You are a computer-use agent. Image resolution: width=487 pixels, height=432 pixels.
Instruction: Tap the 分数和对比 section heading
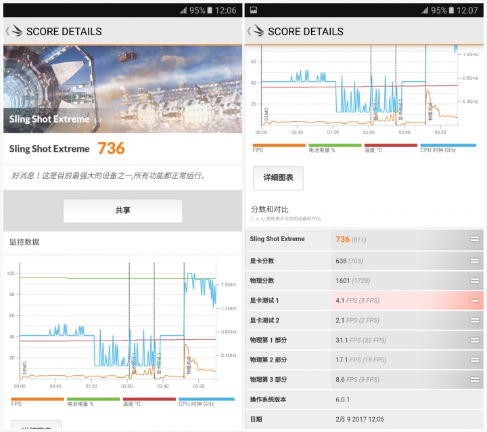pos(270,209)
